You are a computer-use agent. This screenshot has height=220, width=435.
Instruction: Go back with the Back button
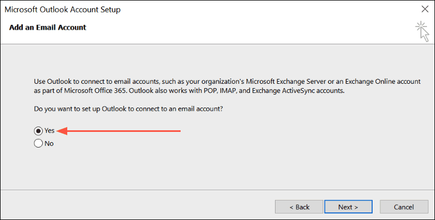pyautogui.click(x=299, y=207)
